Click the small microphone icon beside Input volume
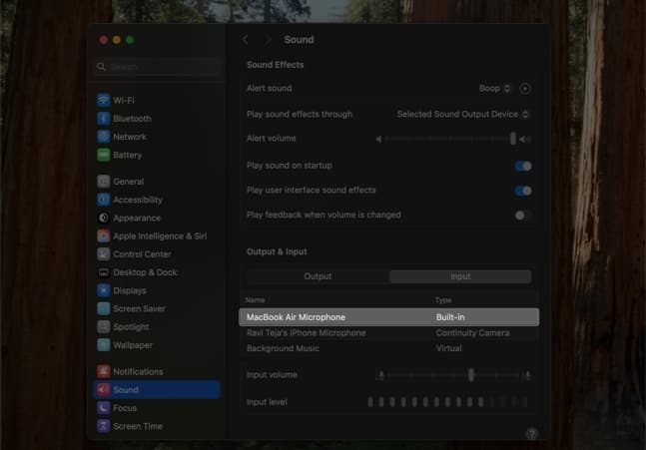646x450 pixels. click(381, 375)
